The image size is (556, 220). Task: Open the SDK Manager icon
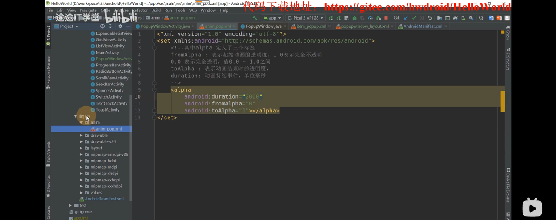pos(471,18)
